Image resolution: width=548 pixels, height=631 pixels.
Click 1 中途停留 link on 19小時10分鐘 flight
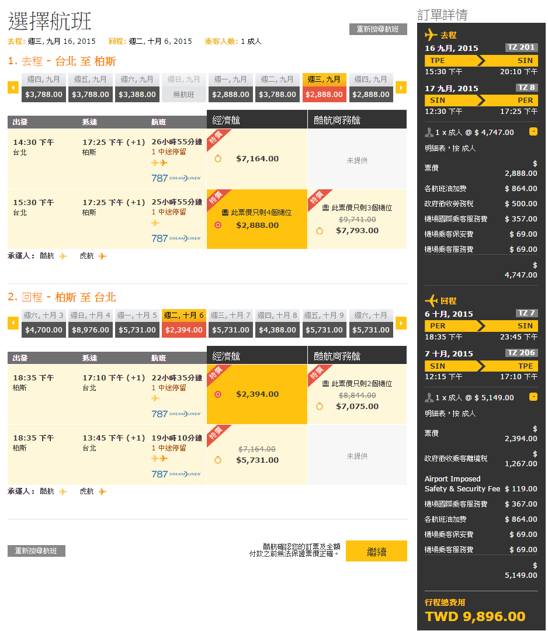pyautogui.click(x=169, y=448)
